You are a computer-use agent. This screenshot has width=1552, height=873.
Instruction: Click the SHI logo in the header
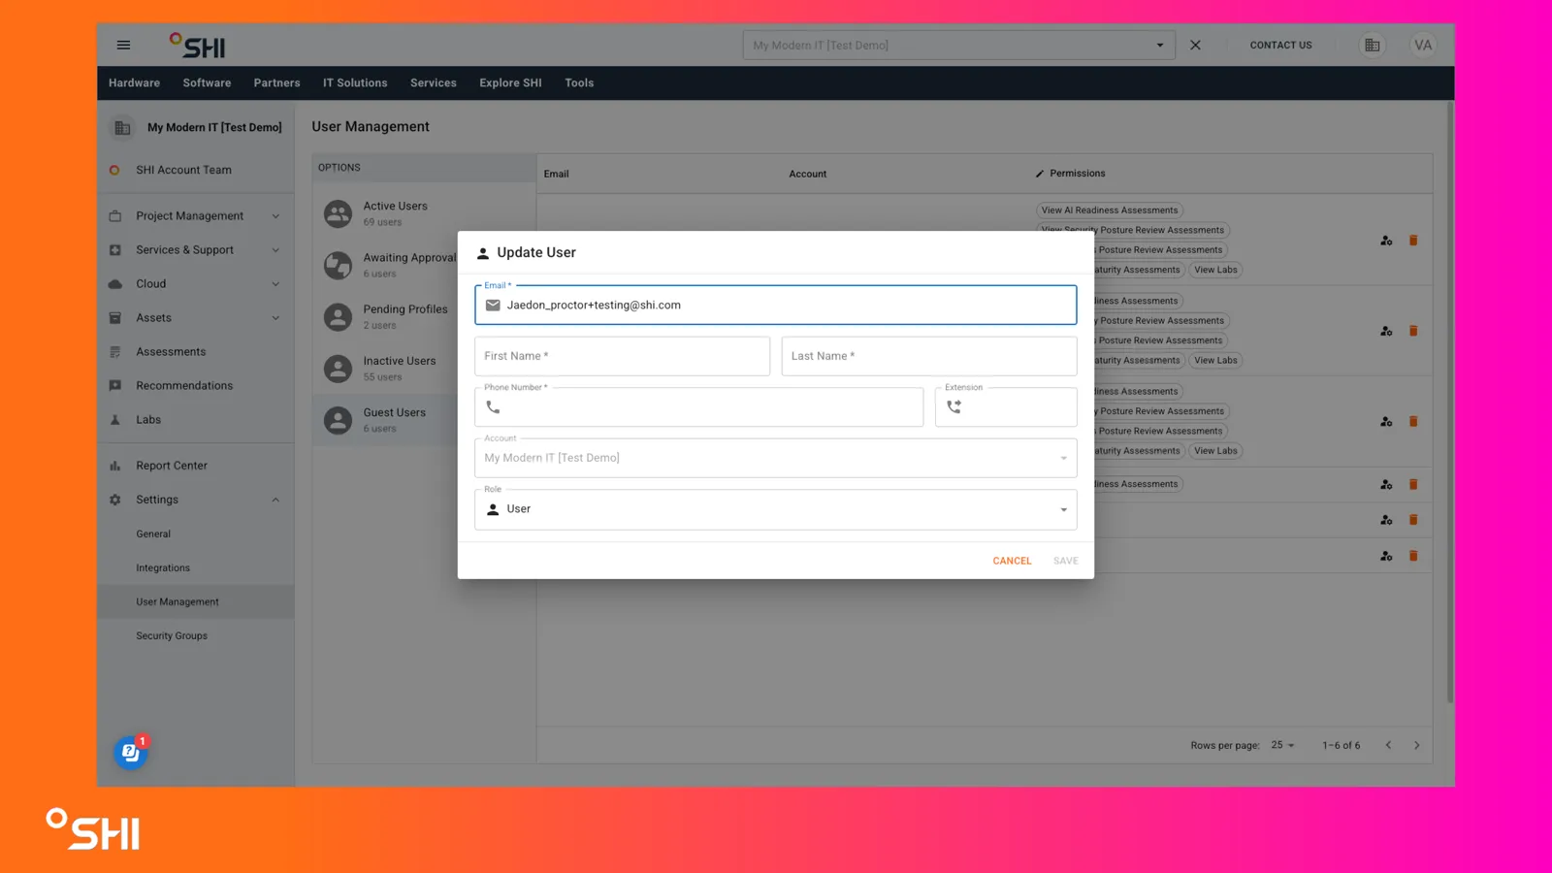197,46
